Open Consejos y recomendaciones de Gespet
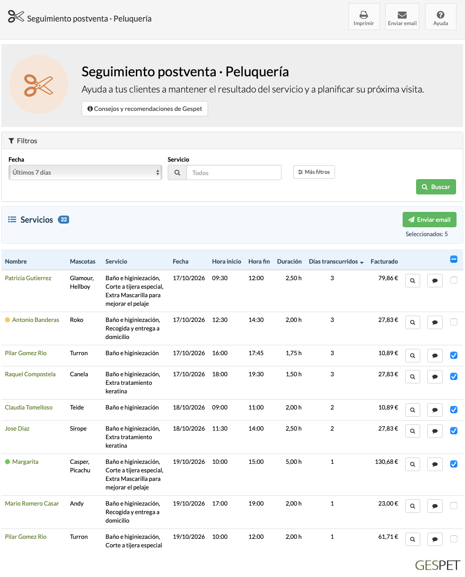 coord(145,109)
